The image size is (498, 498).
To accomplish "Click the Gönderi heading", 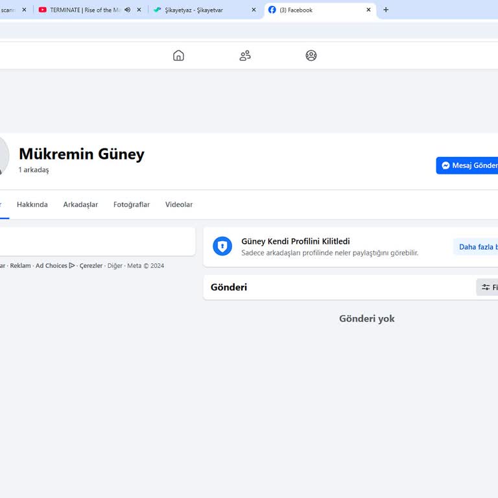I will click(229, 287).
